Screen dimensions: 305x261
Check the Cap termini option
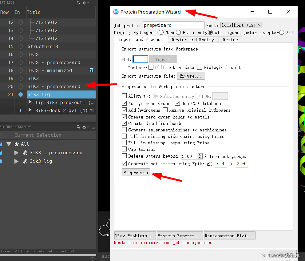(124, 149)
